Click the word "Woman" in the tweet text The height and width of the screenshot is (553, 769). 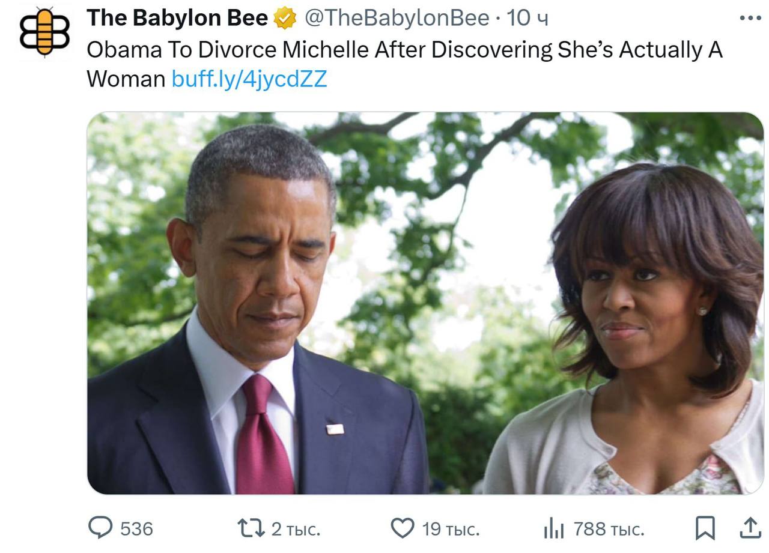[x=126, y=79]
